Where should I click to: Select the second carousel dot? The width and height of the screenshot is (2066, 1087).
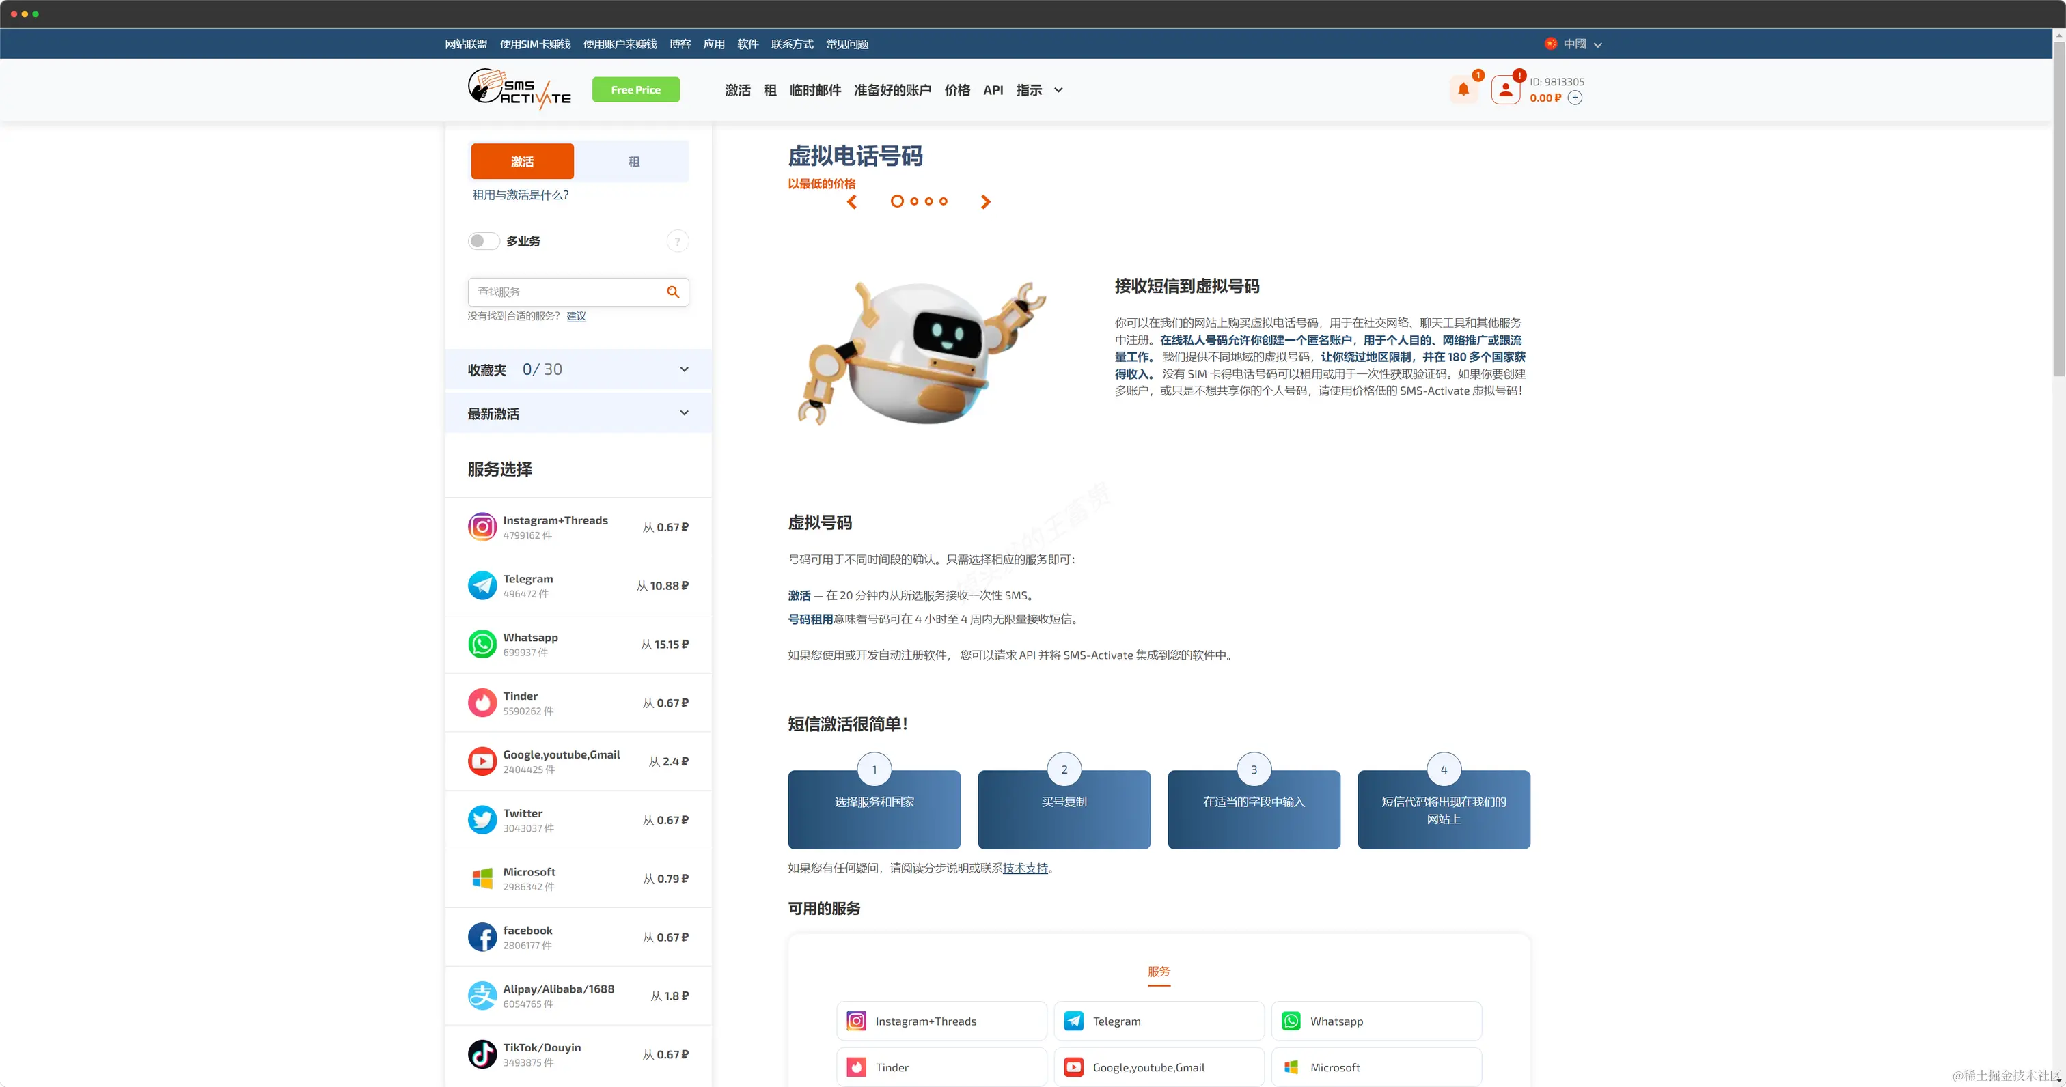(914, 201)
